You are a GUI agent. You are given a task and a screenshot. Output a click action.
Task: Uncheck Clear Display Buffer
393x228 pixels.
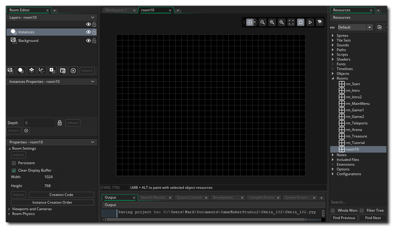(14, 170)
